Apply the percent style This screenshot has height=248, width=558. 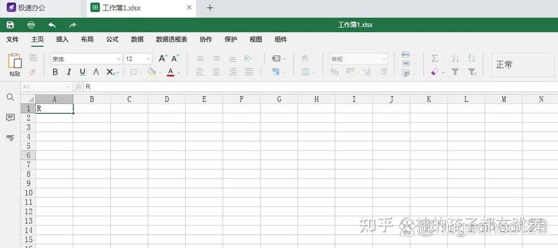335,72
